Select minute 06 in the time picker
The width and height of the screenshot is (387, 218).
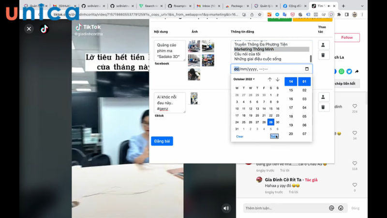(304, 125)
